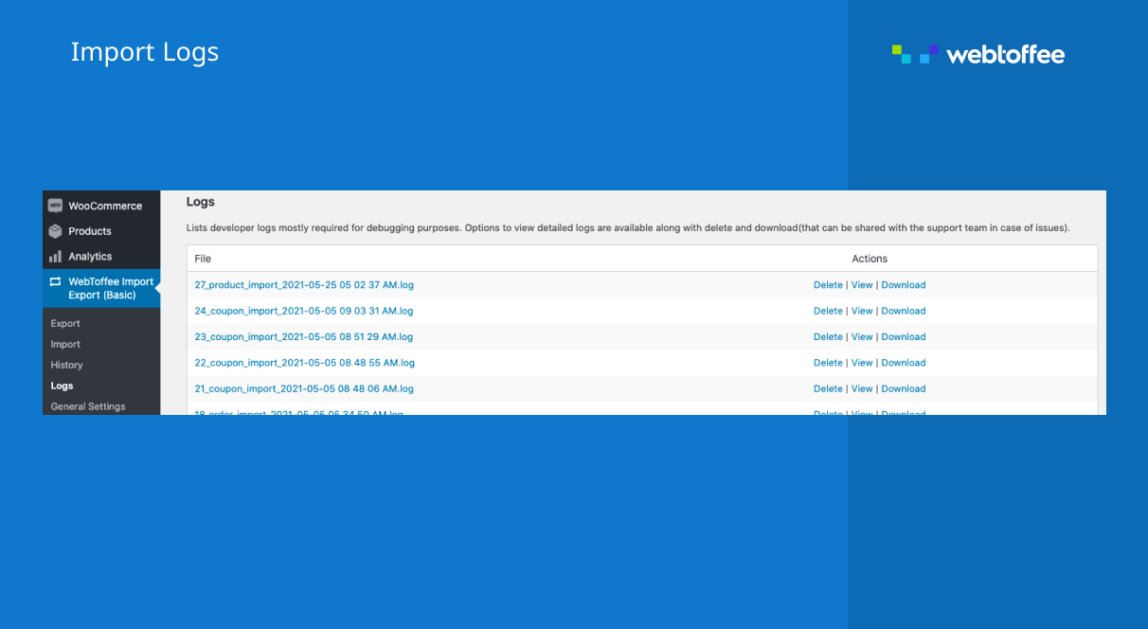
Task: Click the WooCommerce sidebar icon
Action: click(x=55, y=206)
